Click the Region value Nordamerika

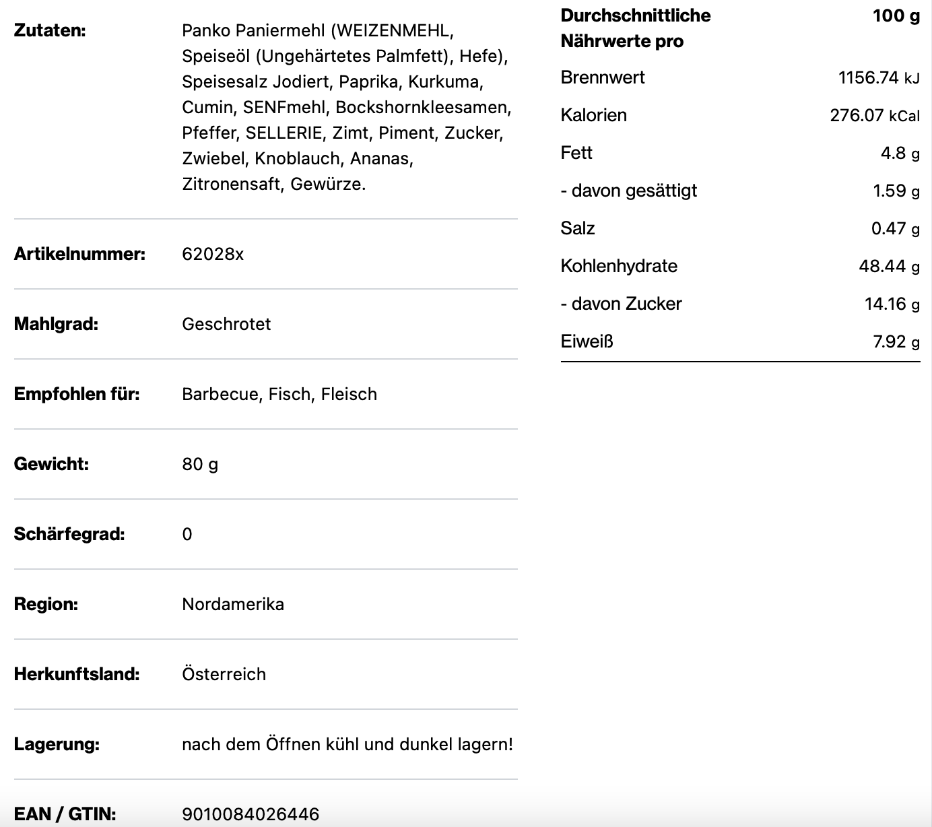click(233, 604)
